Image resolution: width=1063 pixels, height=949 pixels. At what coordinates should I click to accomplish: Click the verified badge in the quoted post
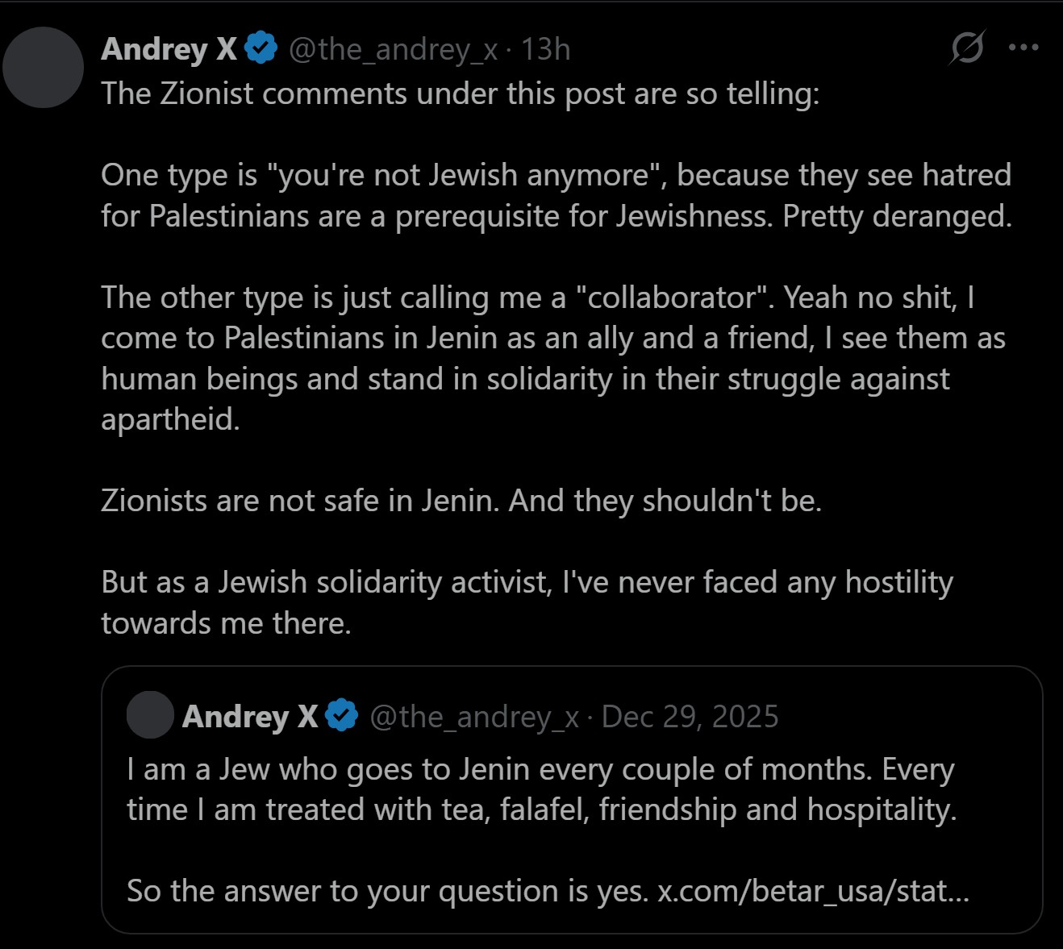point(342,716)
